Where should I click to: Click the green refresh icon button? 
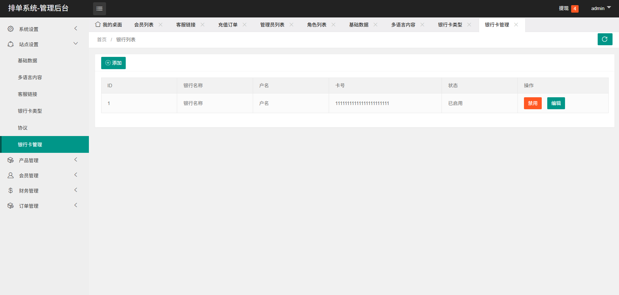pos(605,39)
